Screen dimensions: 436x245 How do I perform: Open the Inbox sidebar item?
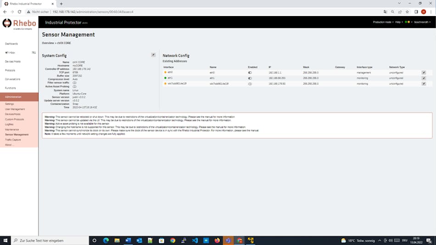tap(19, 53)
